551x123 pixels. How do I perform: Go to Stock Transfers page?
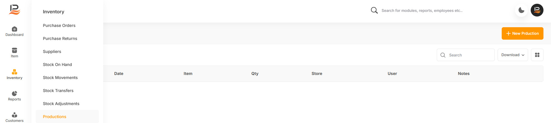click(x=58, y=91)
